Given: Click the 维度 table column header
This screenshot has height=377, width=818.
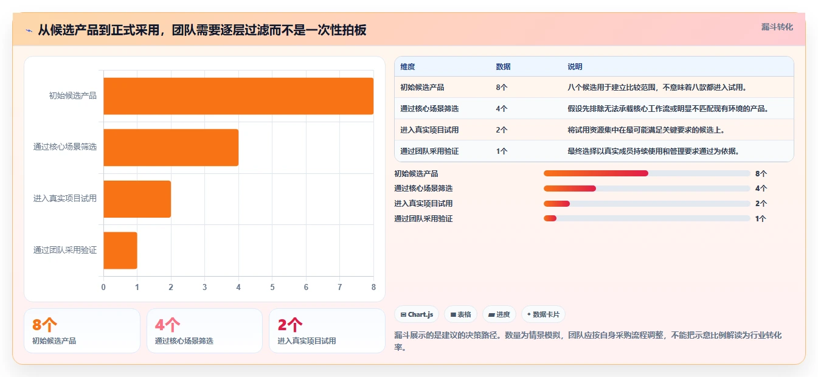Looking at the screenshot, I should pyautogui.click(x=407, y=67).
